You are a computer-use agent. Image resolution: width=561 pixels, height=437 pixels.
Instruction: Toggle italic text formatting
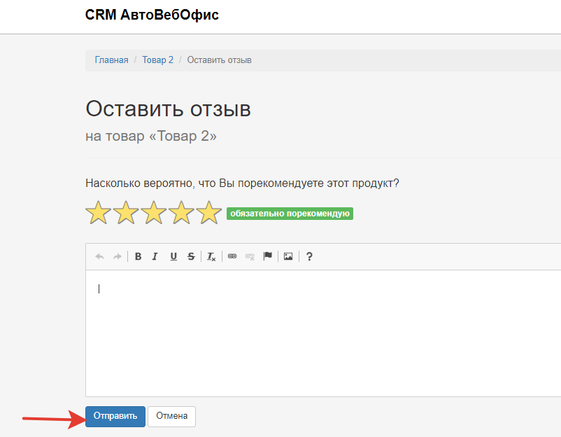(155, 257)
